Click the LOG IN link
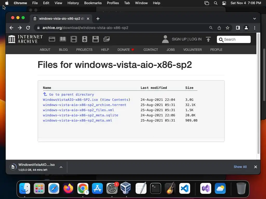This screenshot has height=199, width=266. click(x=195, y=39)
